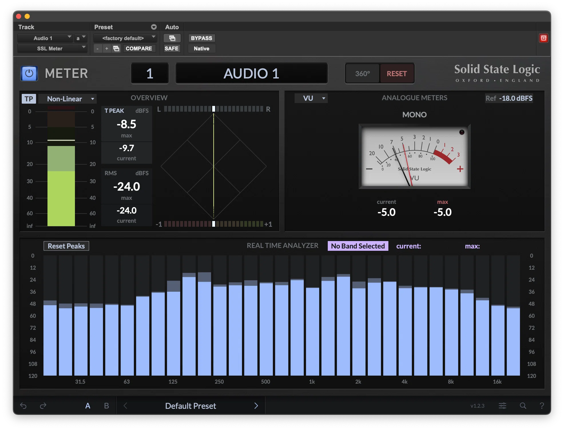Viewport: 564px width, 430px height.
Task: Open the automation window icon under Auto
Action: [x=172, y=38]
